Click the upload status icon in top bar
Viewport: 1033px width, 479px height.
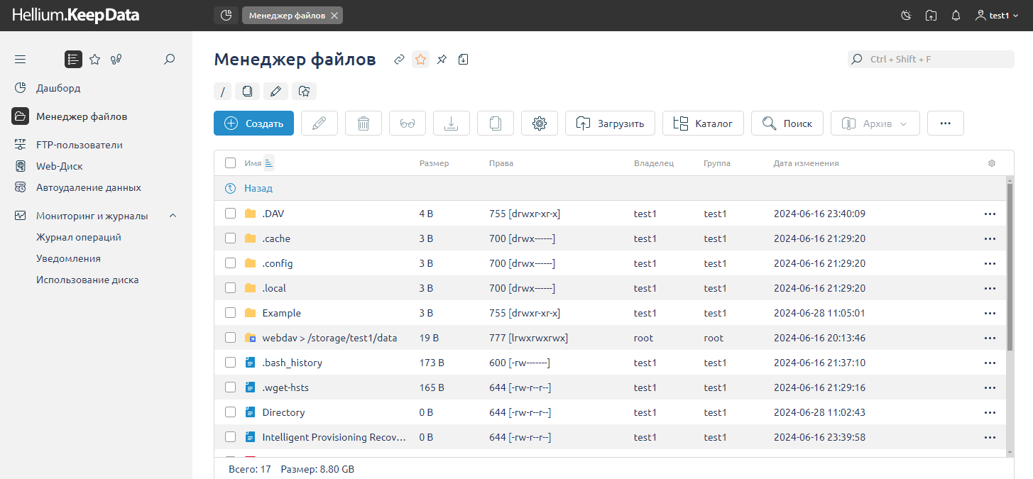tap(931, 15)
